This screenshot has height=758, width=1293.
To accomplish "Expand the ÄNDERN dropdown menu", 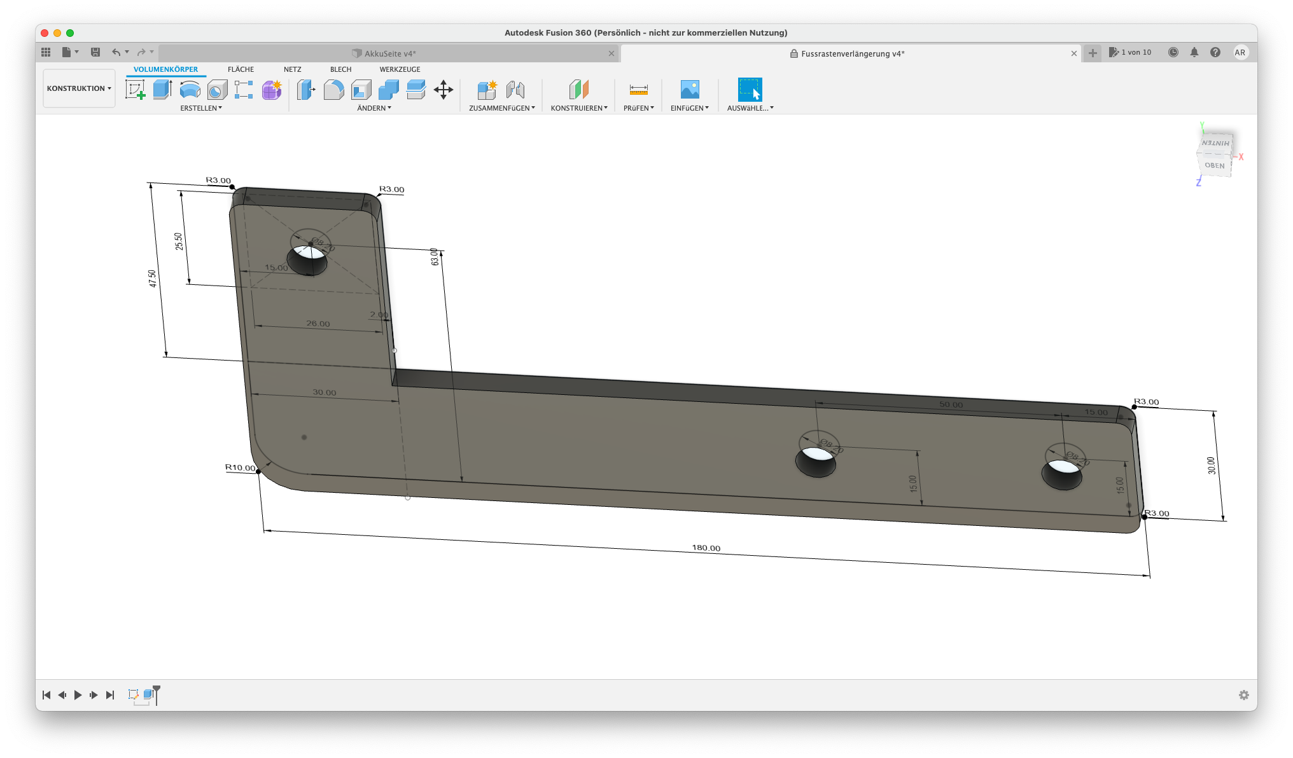I will pos(374,108).
